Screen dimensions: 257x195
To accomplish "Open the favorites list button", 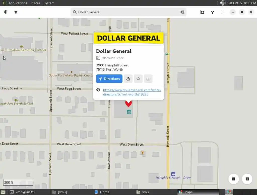I will pos(202,12).
